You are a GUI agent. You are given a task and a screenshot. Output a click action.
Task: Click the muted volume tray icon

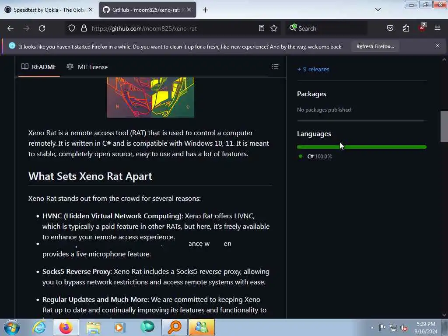pyautogui.click(x=404, y=328)
